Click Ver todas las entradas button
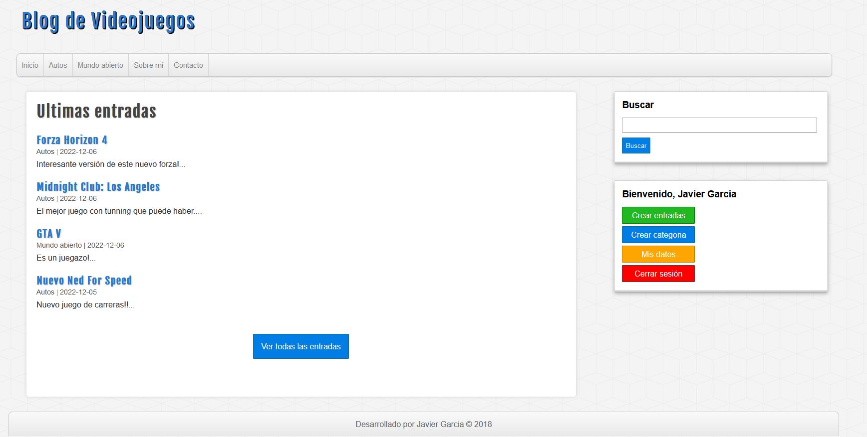 click(x=301, y=346)
